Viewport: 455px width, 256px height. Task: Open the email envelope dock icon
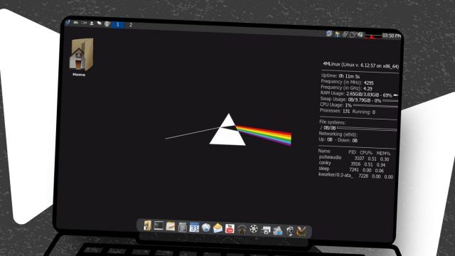218,228
